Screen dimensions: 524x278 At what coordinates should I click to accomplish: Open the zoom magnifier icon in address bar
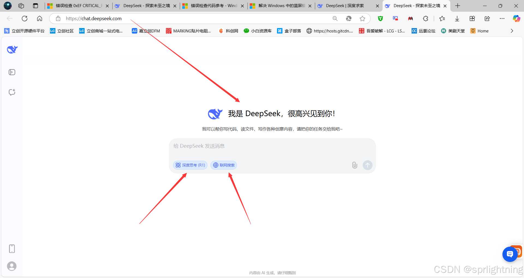(335, 19)
